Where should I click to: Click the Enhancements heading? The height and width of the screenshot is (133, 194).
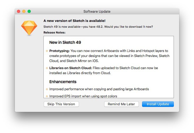tap(63, 82)
